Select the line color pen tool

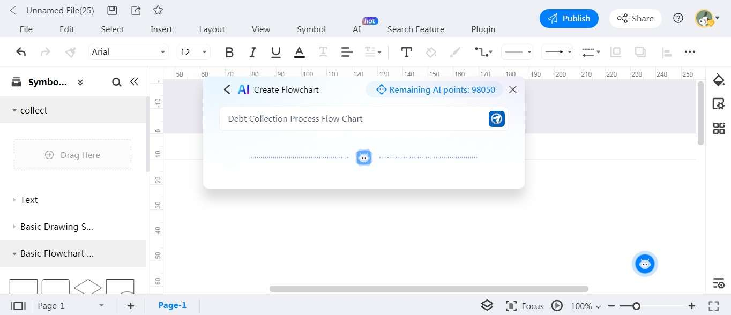[x=455, y=52]
